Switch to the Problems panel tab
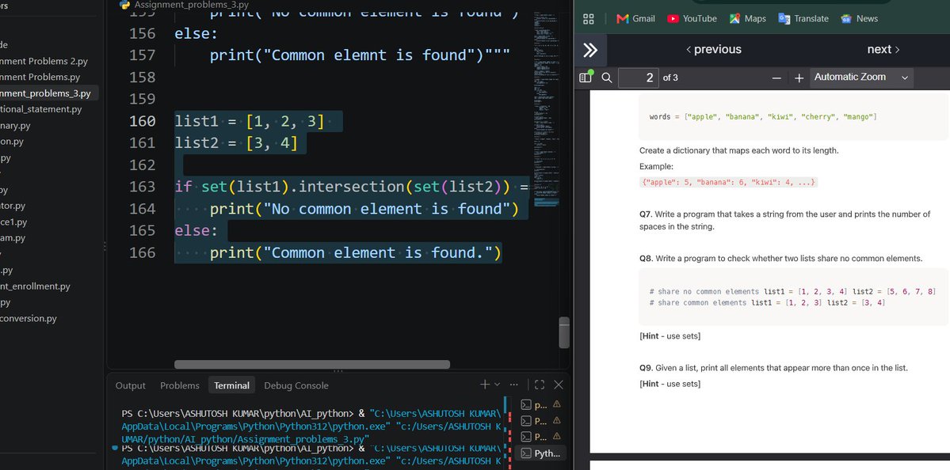Viewport: 950px width, 470px height. pyautogui.click(x=179, y=385)
